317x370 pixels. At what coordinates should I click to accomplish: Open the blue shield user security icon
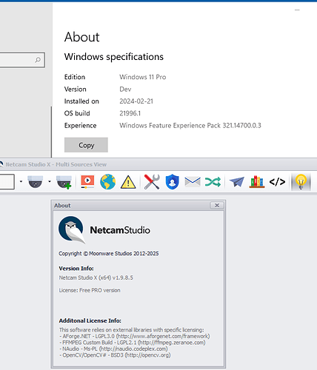172,182
